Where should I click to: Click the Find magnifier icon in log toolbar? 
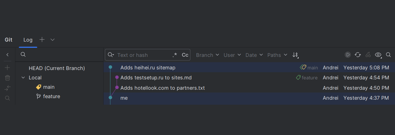(x=388, y=55)
